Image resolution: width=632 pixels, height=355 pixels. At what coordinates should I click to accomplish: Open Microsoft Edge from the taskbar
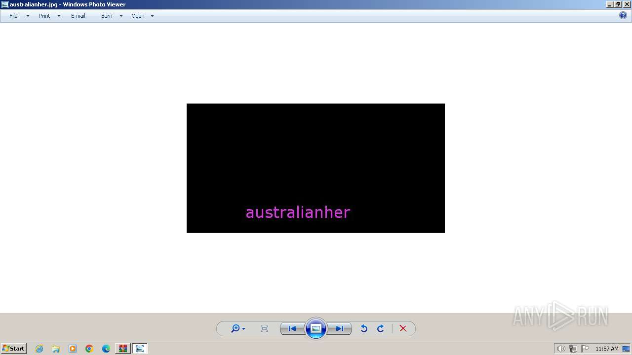click(106, 349)
